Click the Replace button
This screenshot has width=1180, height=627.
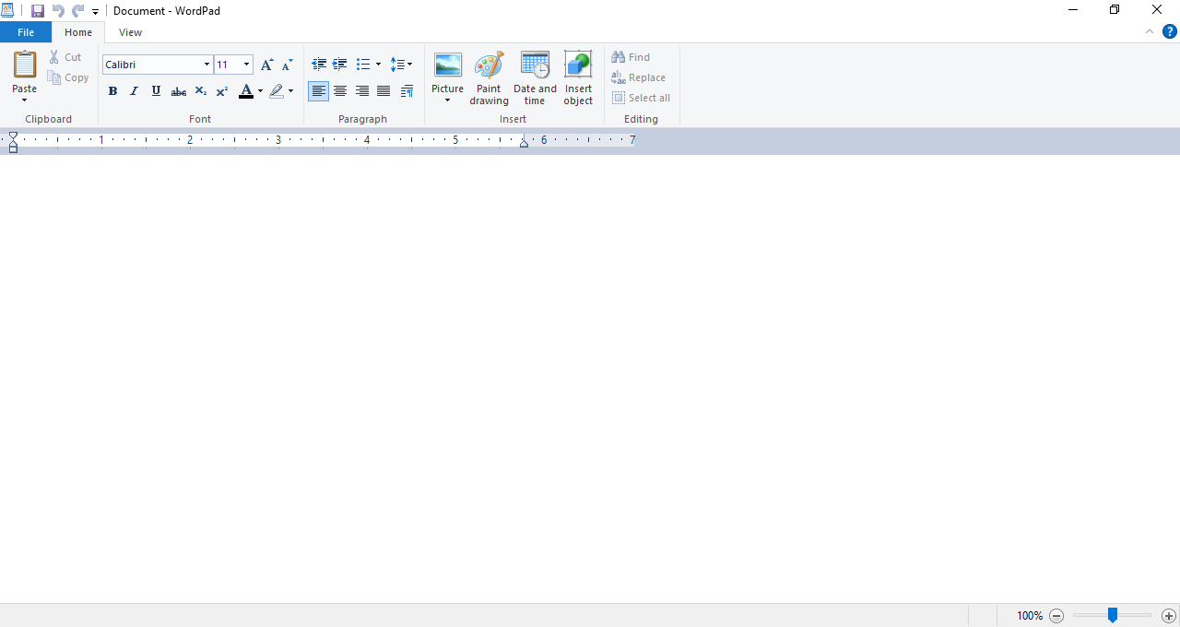coord(638,77)
